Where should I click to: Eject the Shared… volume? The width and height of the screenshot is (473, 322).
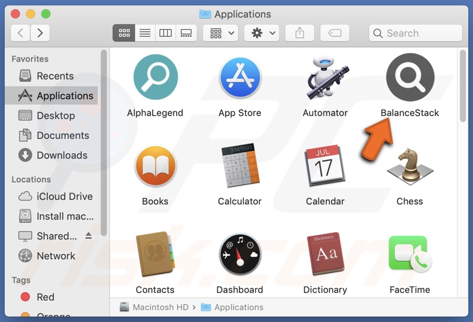pos(89,235)
